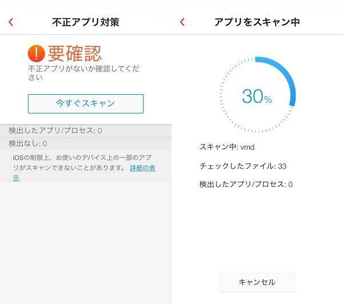
Task: Tap back arrow on 不正アプリ対策 screen
Action: tap(11, 22)
